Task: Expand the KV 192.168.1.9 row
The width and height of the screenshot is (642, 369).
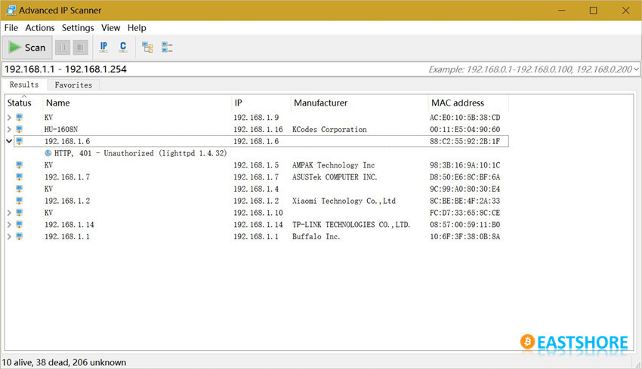Action: pyautogui.click(x=9, y=118)
